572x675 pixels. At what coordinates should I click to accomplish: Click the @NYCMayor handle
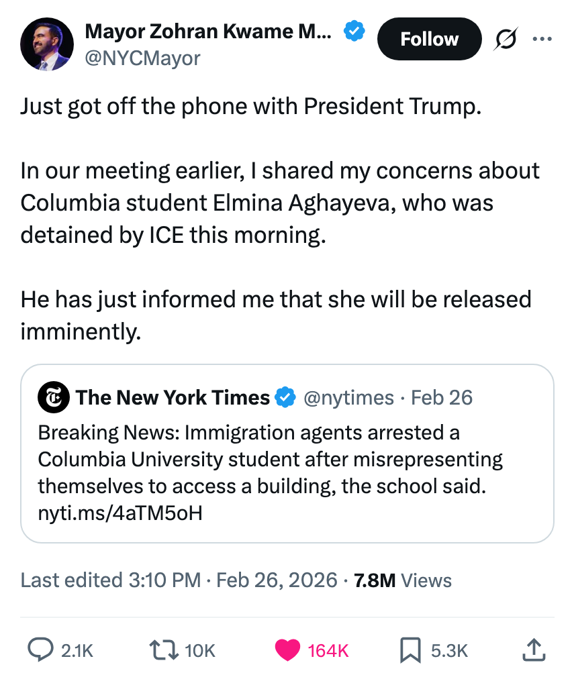pos(142,58)
